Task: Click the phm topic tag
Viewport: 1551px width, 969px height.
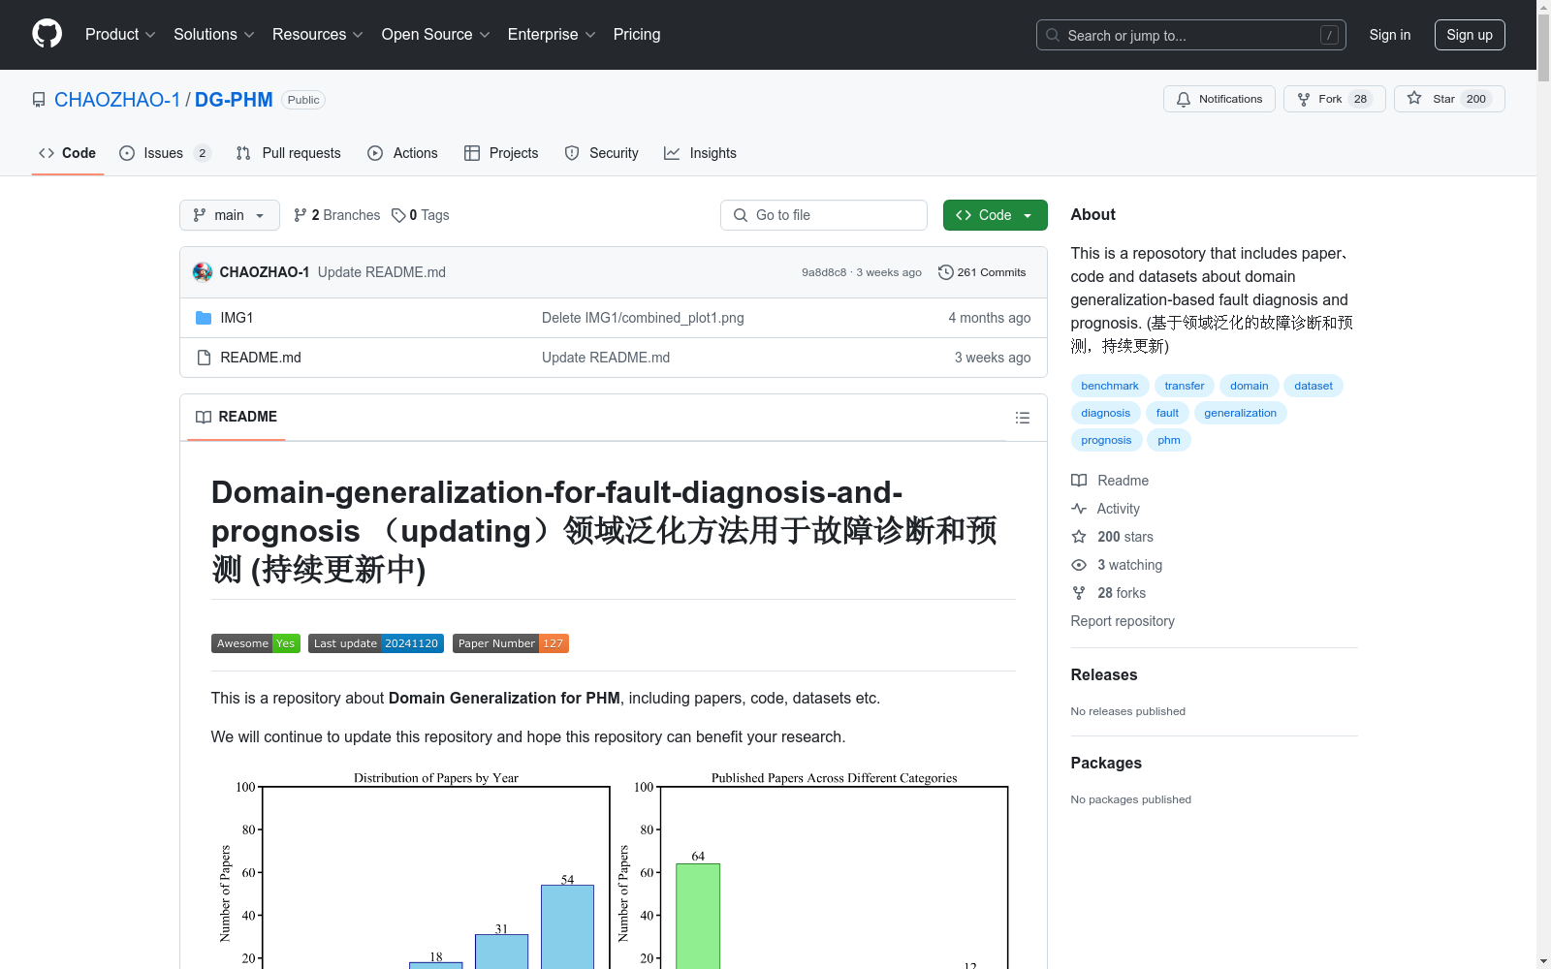Action: [x=1169, y=440]
